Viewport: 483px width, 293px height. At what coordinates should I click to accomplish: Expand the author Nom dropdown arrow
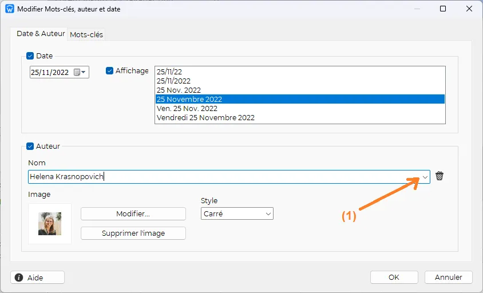click(x=425, y=177)
